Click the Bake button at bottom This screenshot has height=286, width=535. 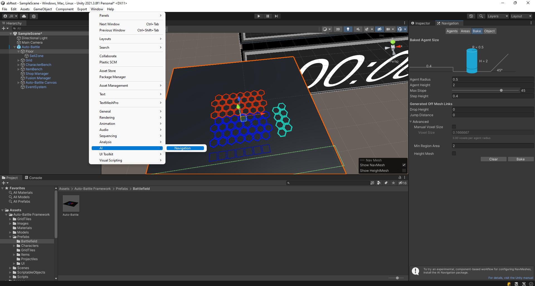(521, 159)
